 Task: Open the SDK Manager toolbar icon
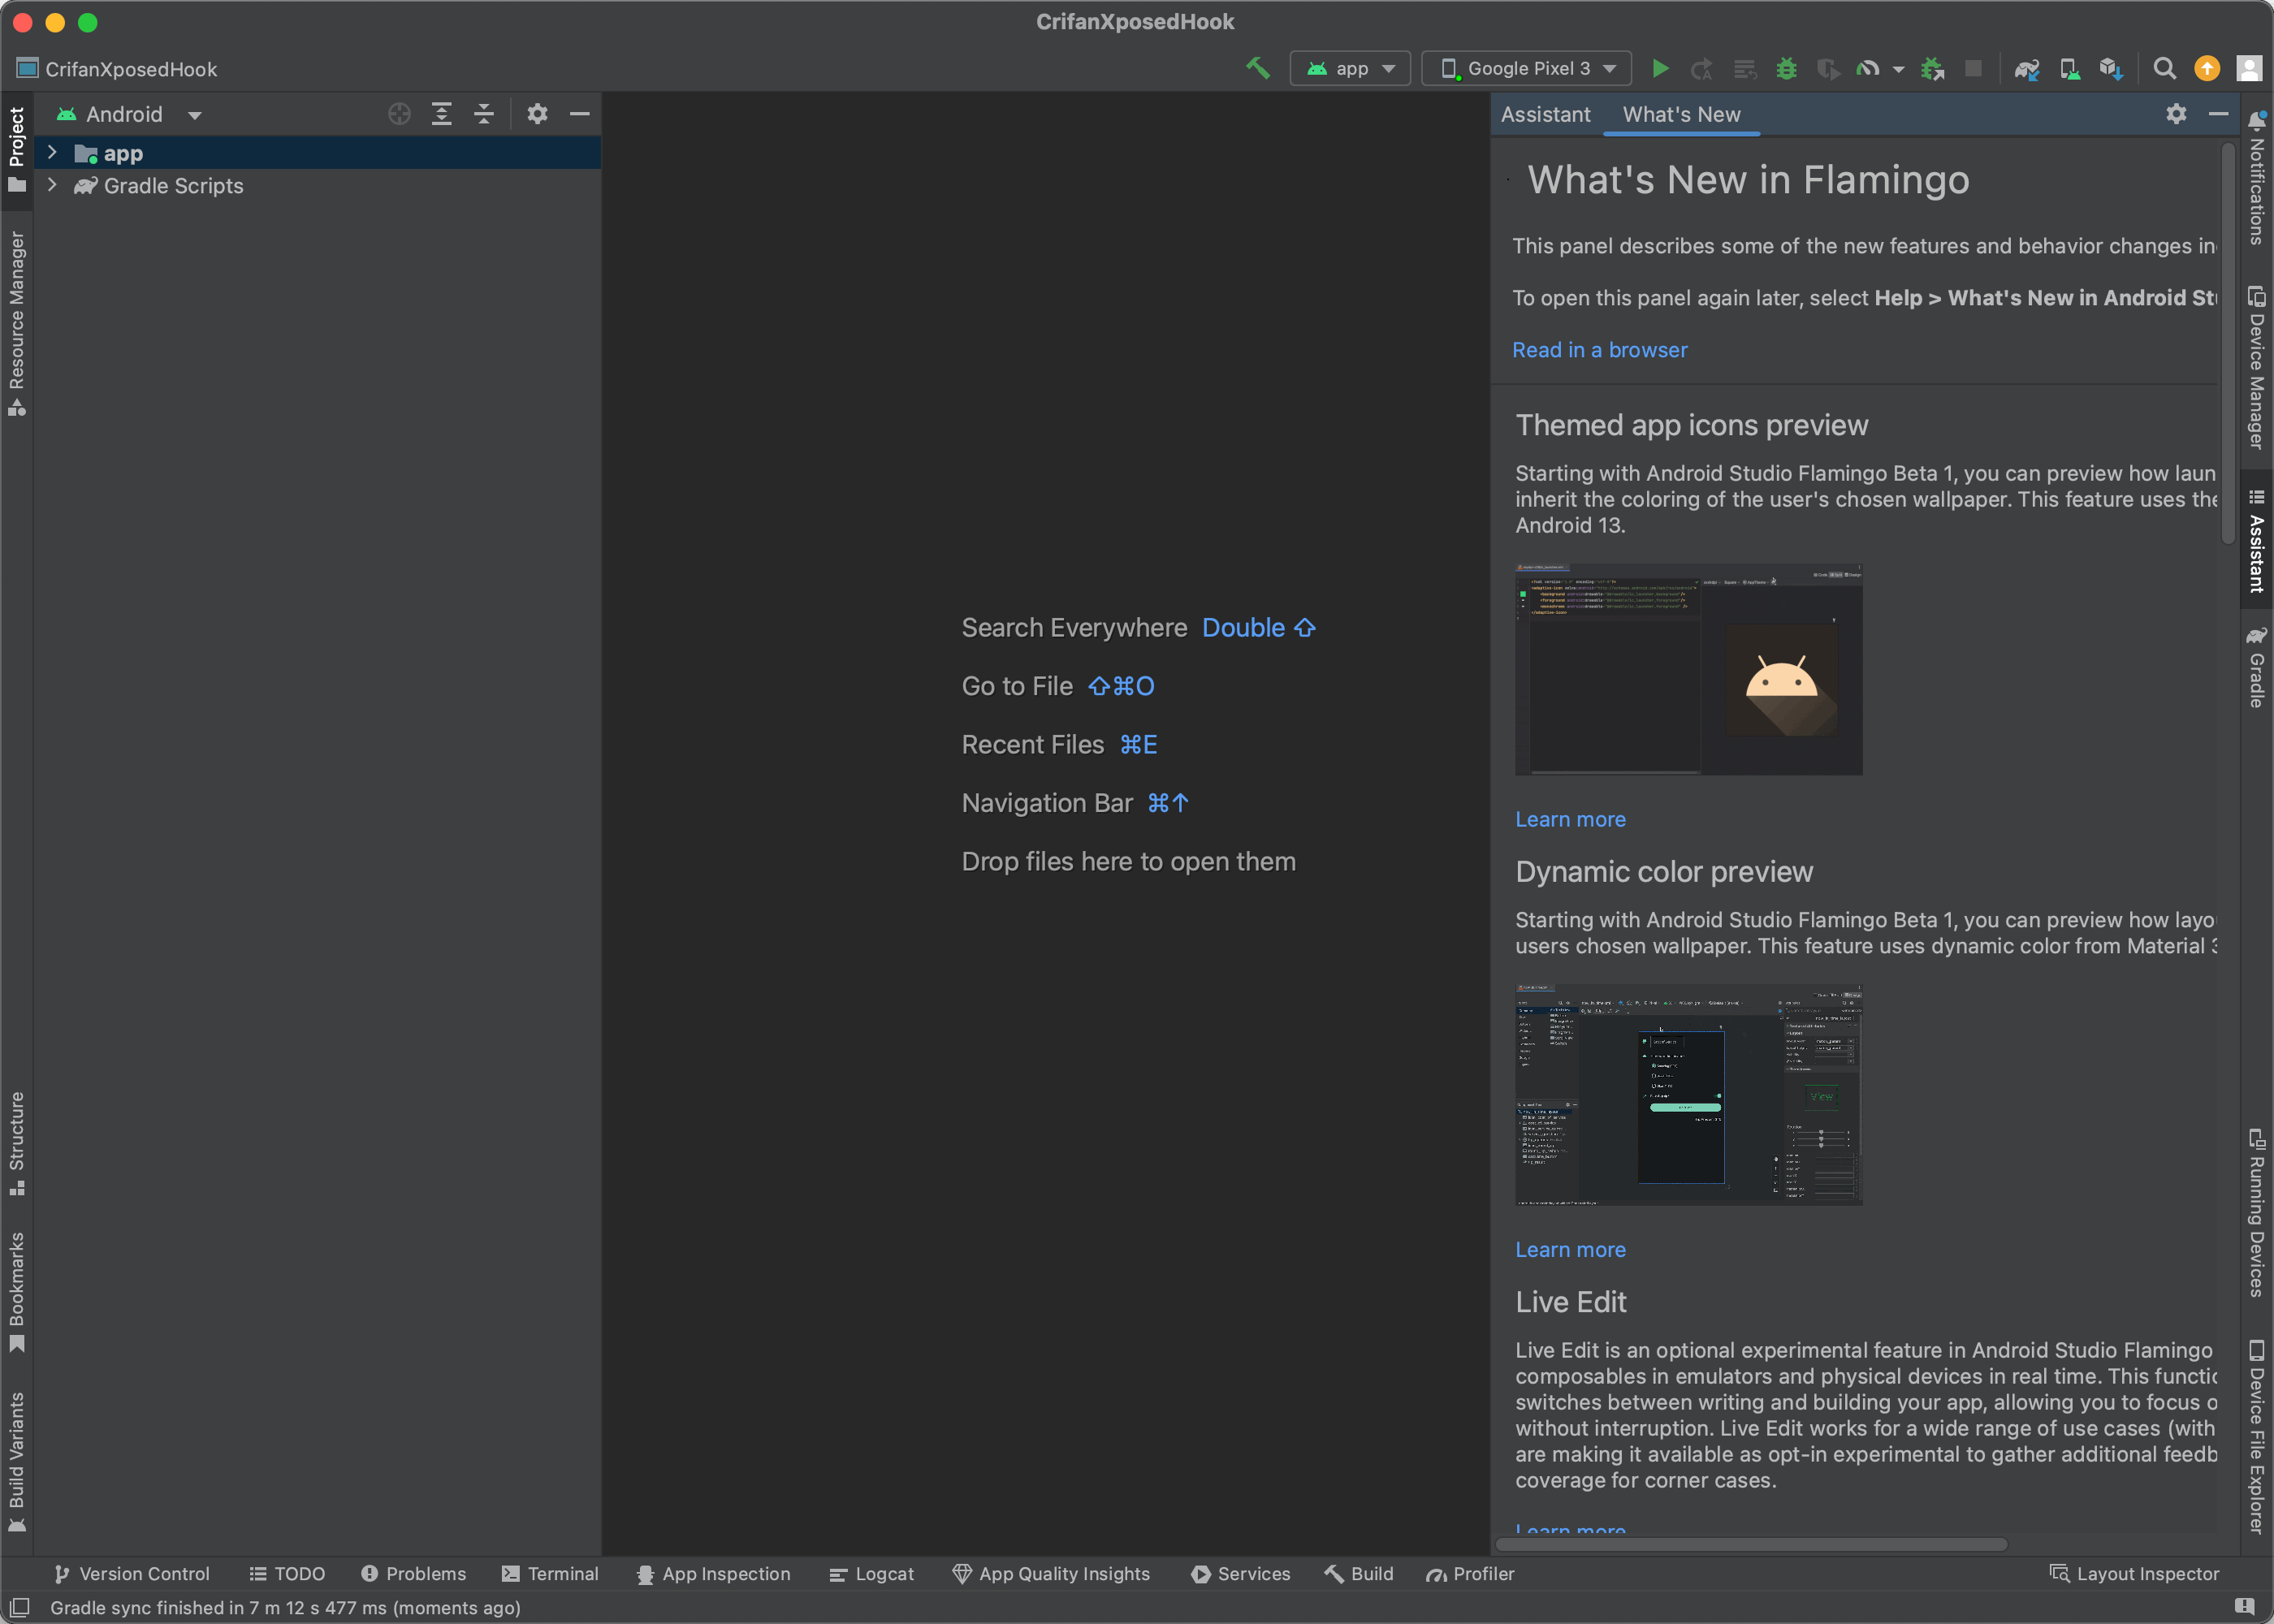click(x=2110, y=68)
